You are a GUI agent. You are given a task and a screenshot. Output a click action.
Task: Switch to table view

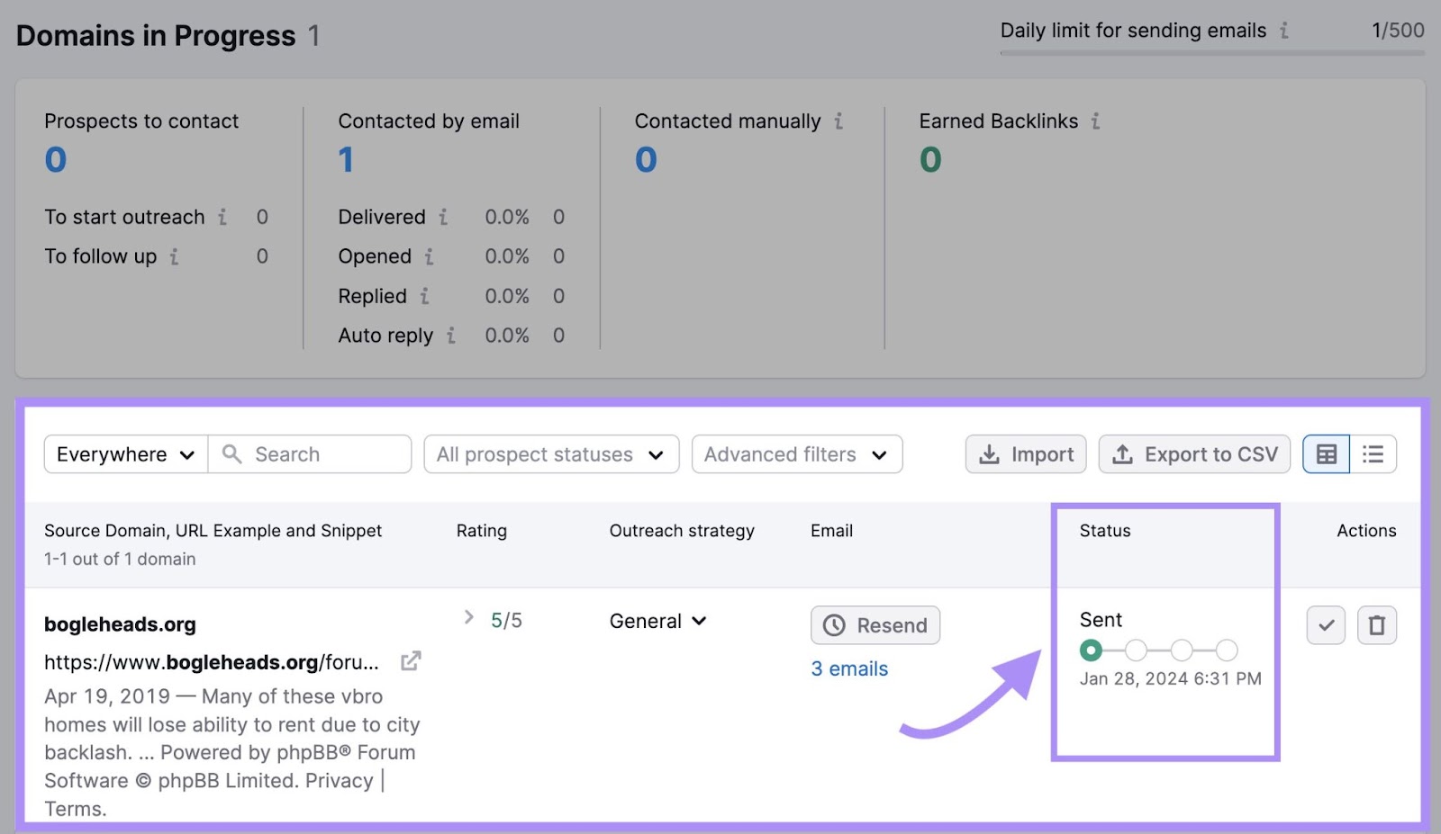[1325, 454]
